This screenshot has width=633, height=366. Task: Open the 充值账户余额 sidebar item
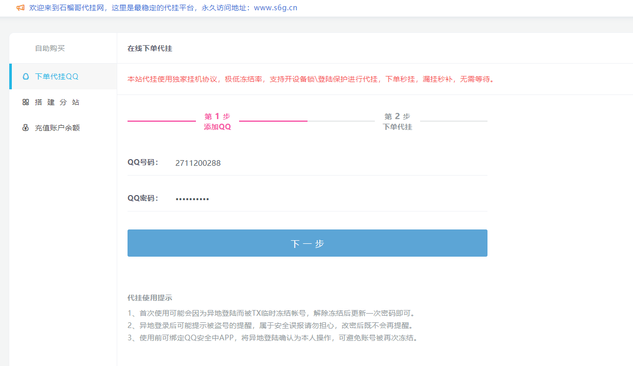click(64, 128)
